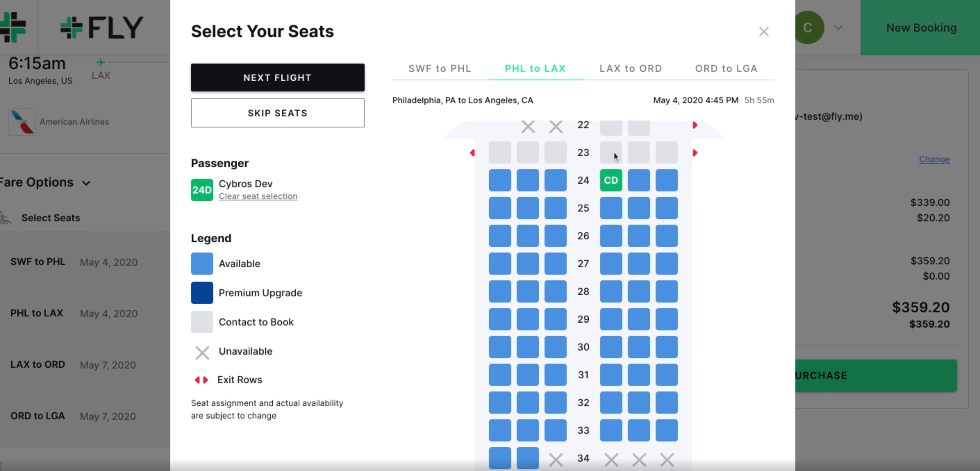Select the last seat in row 30

click(666, 347)
